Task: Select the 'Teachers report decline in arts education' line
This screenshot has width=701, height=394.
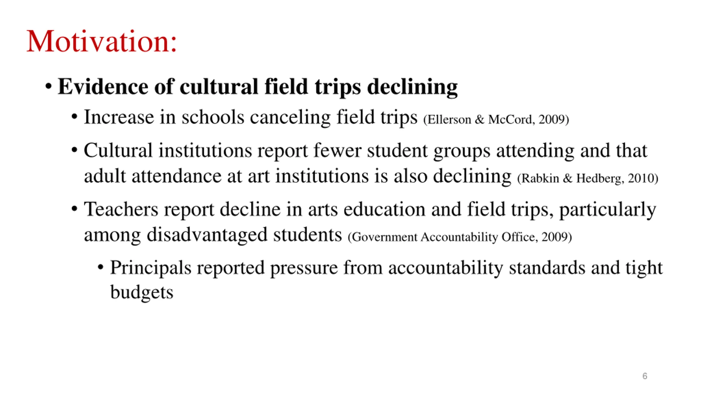Action: pos(370,210)
